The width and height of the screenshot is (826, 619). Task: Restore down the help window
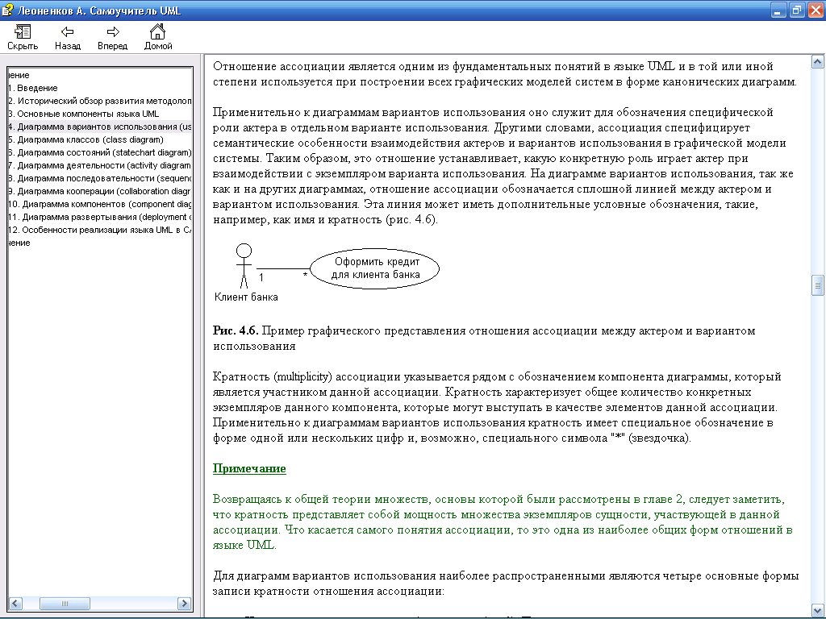797,10
